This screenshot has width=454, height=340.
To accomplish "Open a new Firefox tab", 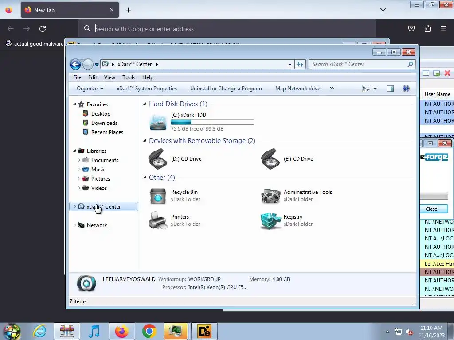I will click(128, 10).
